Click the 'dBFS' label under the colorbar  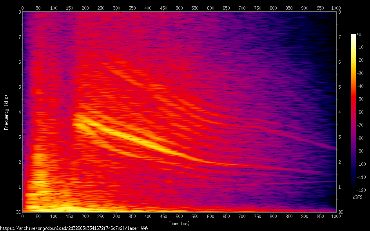click(x=357, y=197)
